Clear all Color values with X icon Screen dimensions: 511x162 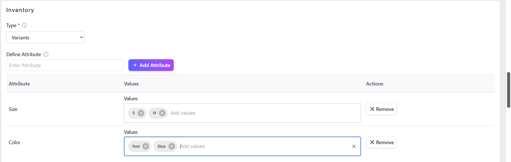point(354,146)
